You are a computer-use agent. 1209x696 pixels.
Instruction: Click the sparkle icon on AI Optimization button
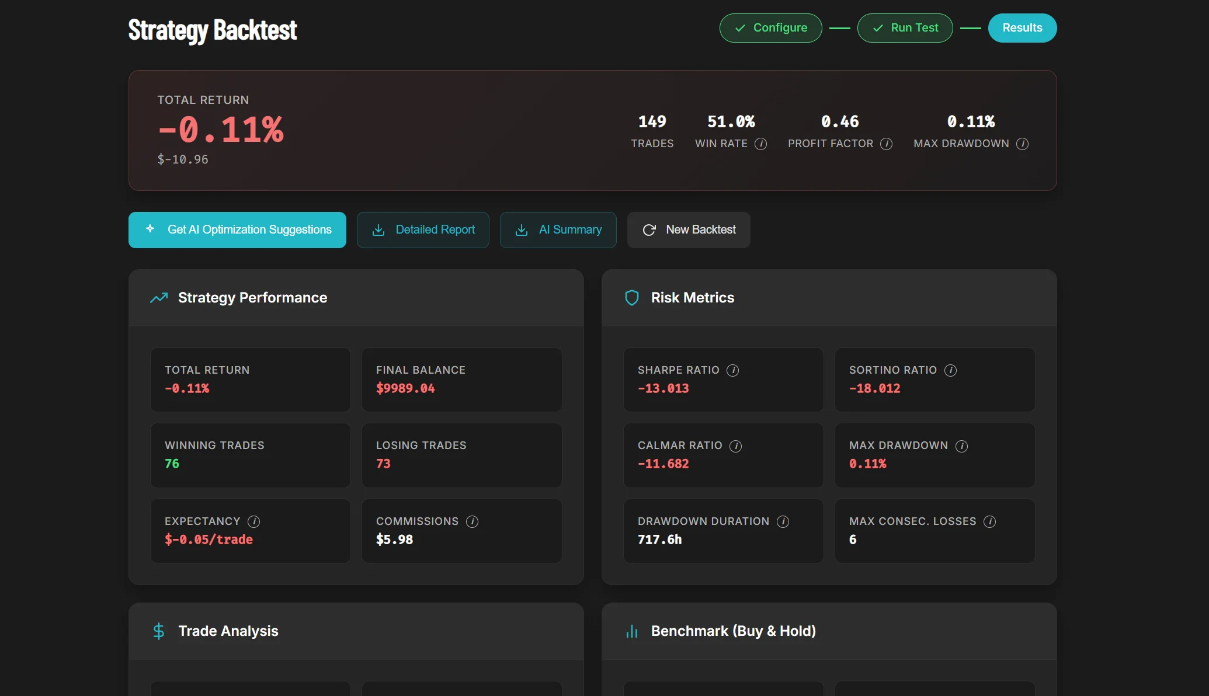coord(150,230)
